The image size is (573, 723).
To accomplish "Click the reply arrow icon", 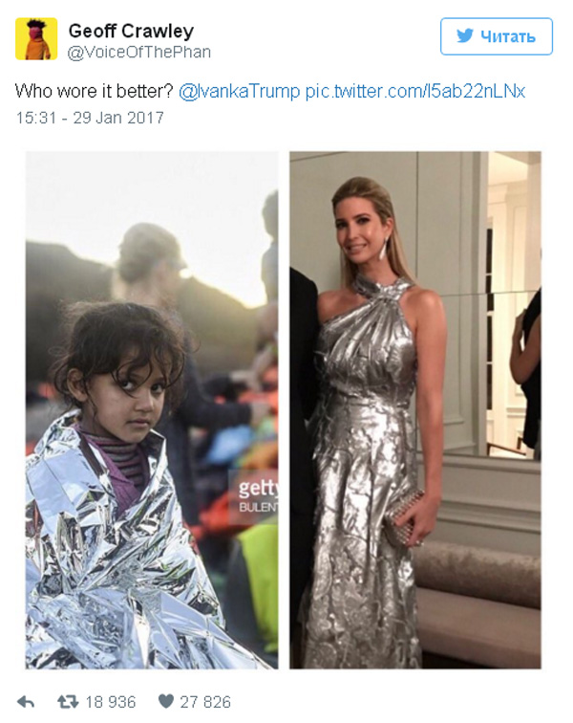I will coord(26,702).
